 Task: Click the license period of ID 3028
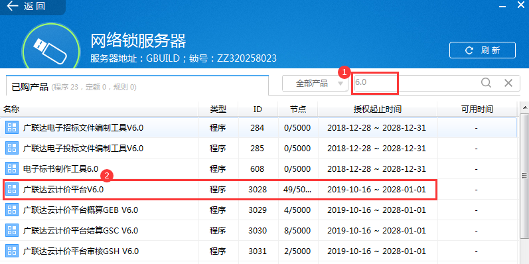(x=376, y=190)
